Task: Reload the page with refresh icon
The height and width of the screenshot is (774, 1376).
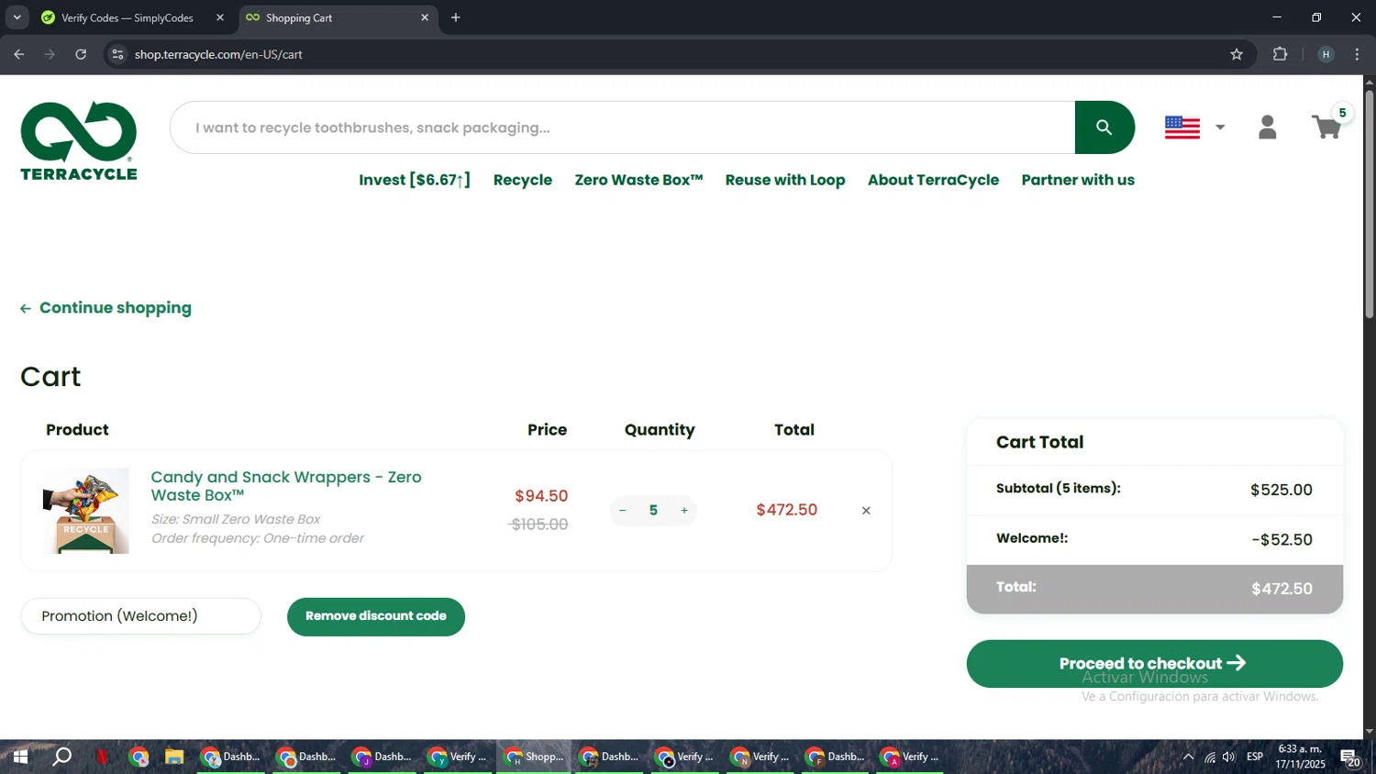Action: click(x=81, y=54)
